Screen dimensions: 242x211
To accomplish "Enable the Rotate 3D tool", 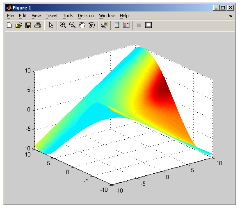I will pyautogui.click(x=92, y=25).
